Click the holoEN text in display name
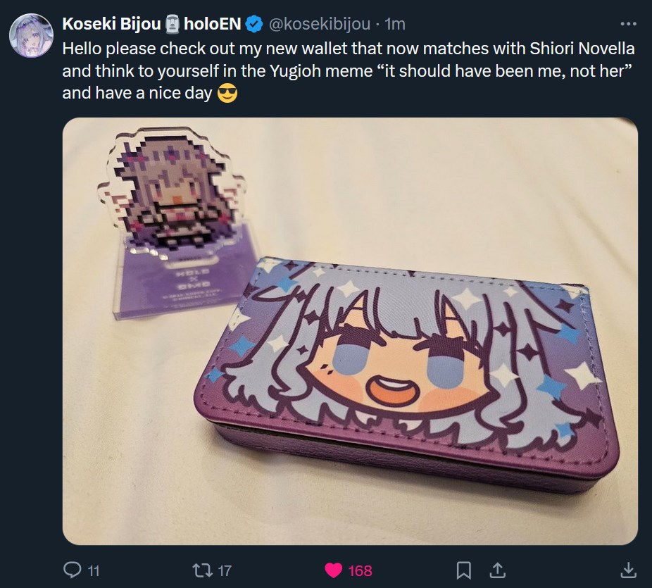The height and width of the screenshot is (588, 652). click(213, 24)
